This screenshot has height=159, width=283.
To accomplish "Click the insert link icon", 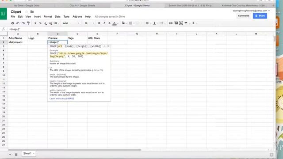I will (171, 23).
